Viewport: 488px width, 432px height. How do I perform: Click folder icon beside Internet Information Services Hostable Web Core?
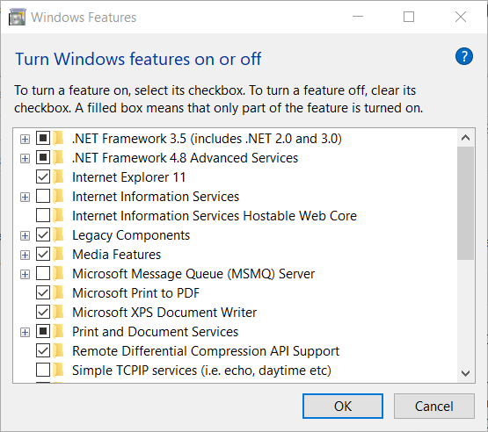58,216
